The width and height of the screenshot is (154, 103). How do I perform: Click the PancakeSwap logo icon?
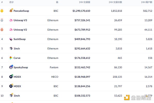click(x=11, y=11)
